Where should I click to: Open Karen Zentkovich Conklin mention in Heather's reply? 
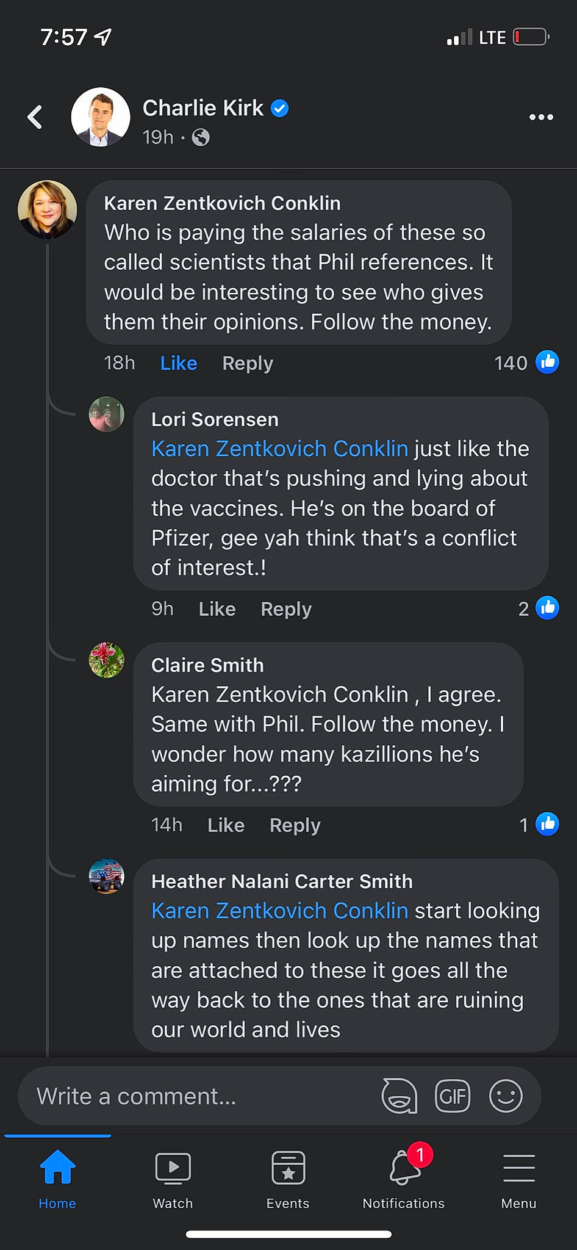click(x=279, y=911)
